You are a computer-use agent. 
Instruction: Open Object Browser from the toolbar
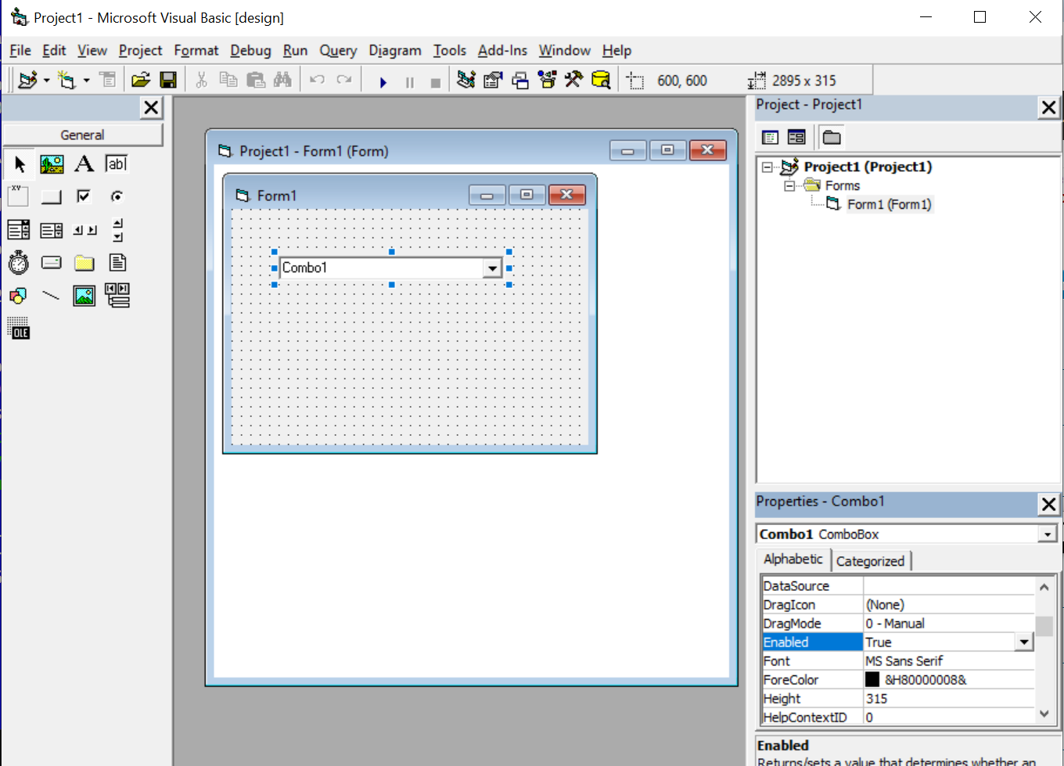pos(547,80)
